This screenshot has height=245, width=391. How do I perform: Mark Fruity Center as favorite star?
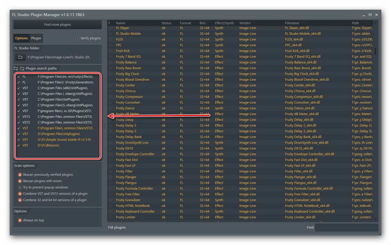[x=110, y=85]
